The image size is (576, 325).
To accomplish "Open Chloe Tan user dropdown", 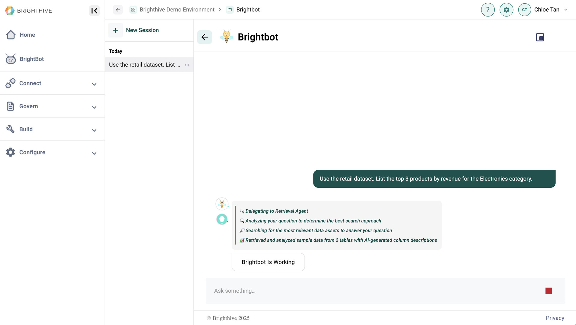I will pyautogui.click(x=566, y=10).
